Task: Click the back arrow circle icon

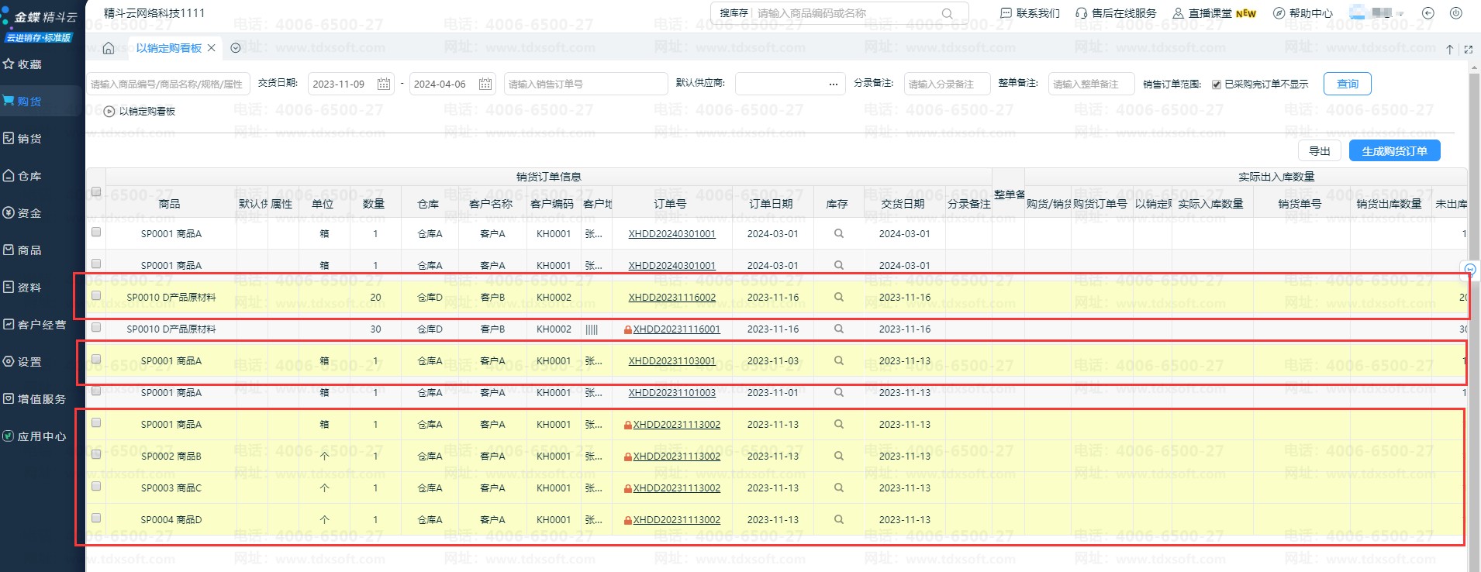Action: pos(1428,13)
